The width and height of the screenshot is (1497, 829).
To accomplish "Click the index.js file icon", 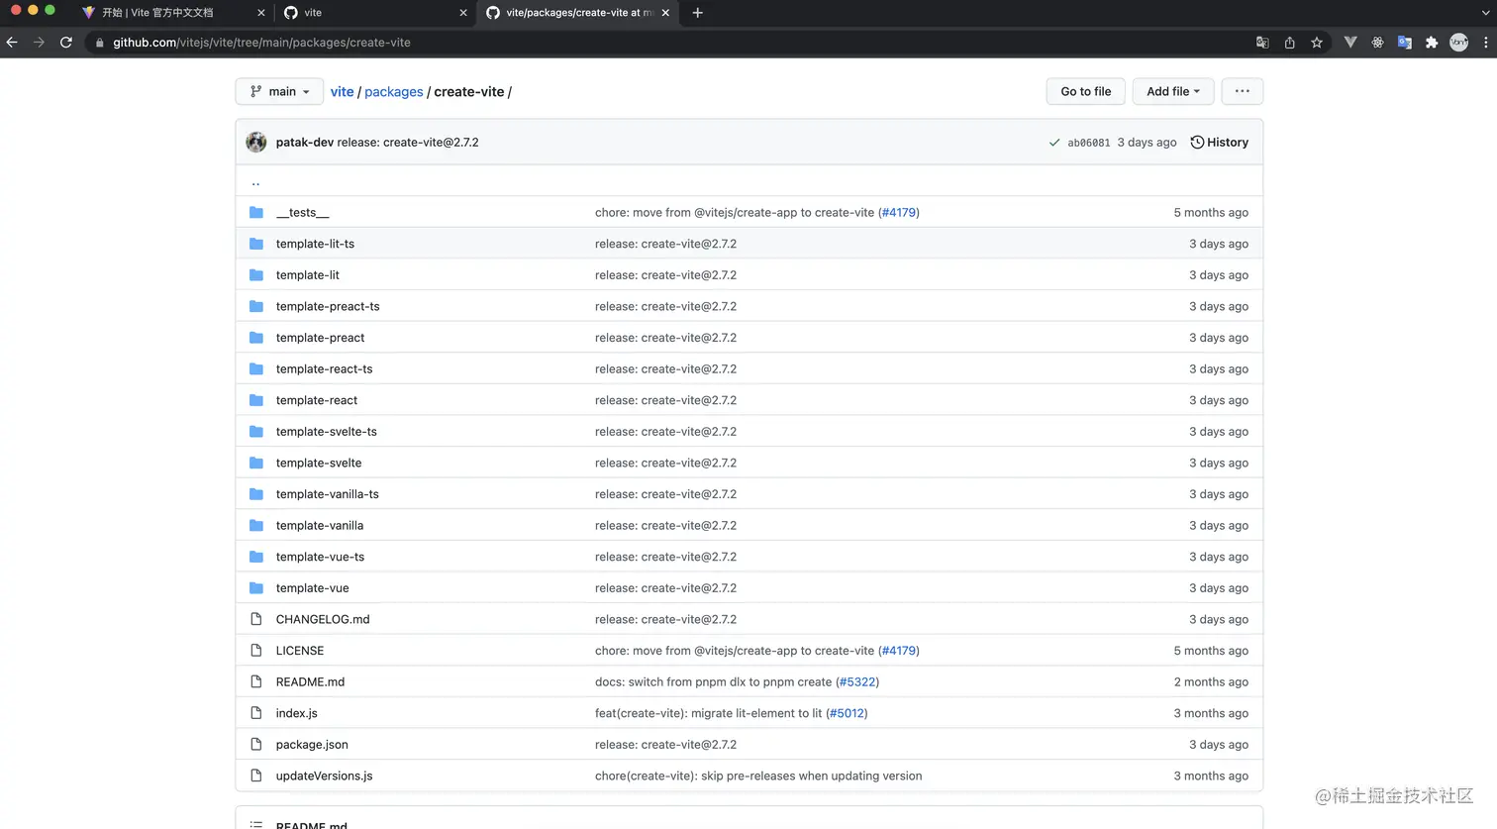I will 256,713.
